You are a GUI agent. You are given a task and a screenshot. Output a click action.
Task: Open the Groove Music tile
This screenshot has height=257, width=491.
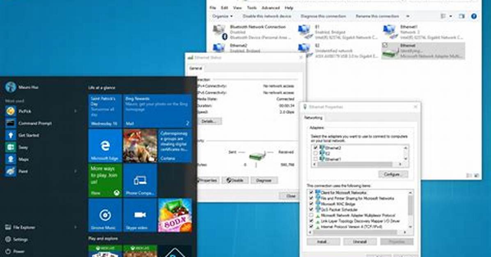105,215
